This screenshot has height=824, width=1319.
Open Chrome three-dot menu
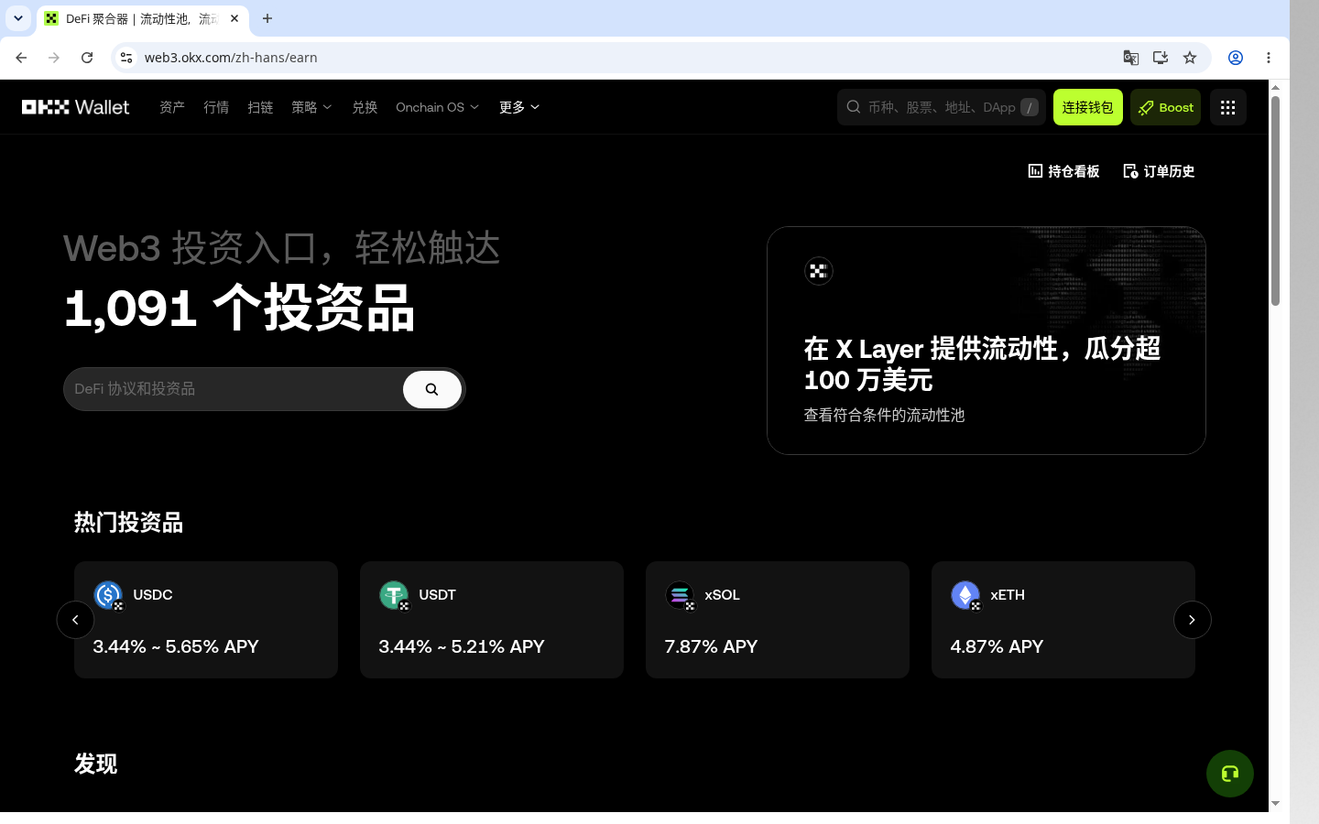(x=1269, y=58)
